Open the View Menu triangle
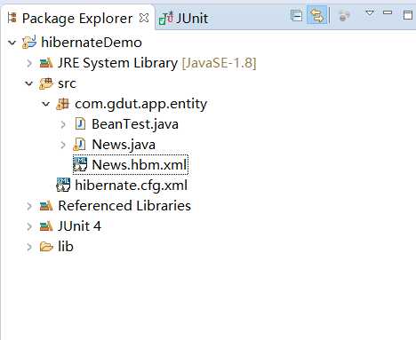416x340 pixels. tap(370, 13)
